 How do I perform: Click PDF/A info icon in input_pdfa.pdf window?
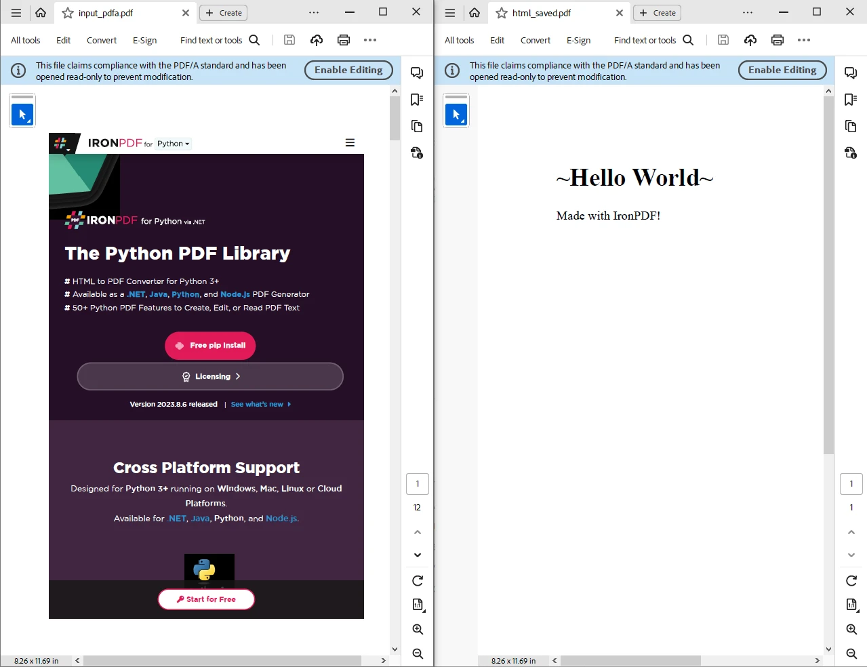[x=18, y=70]
